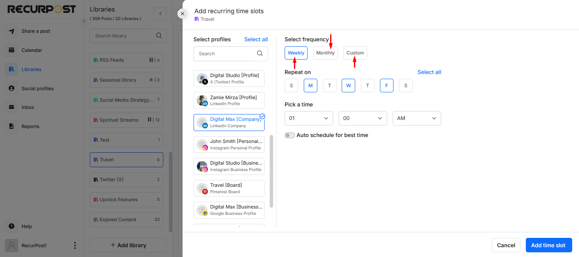Open the Test library
Viewport: 579px width, 257px height.
coord(126,140)
